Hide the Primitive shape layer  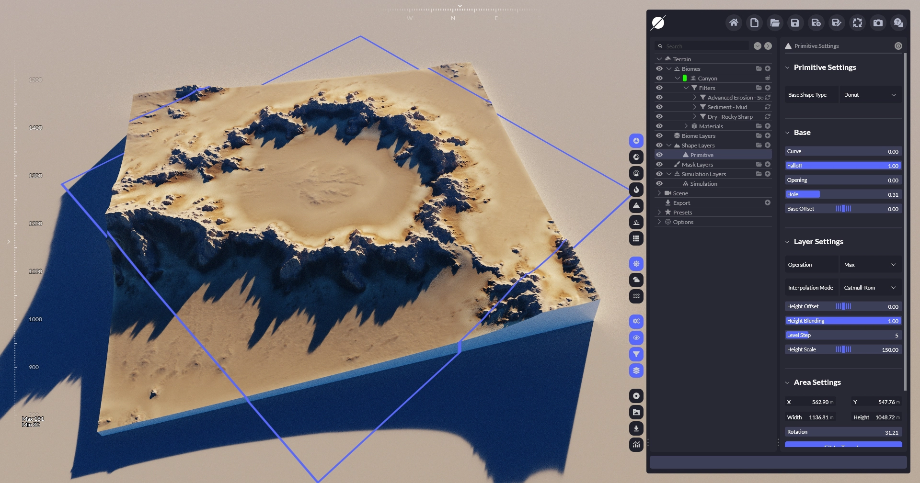point(659,155)
